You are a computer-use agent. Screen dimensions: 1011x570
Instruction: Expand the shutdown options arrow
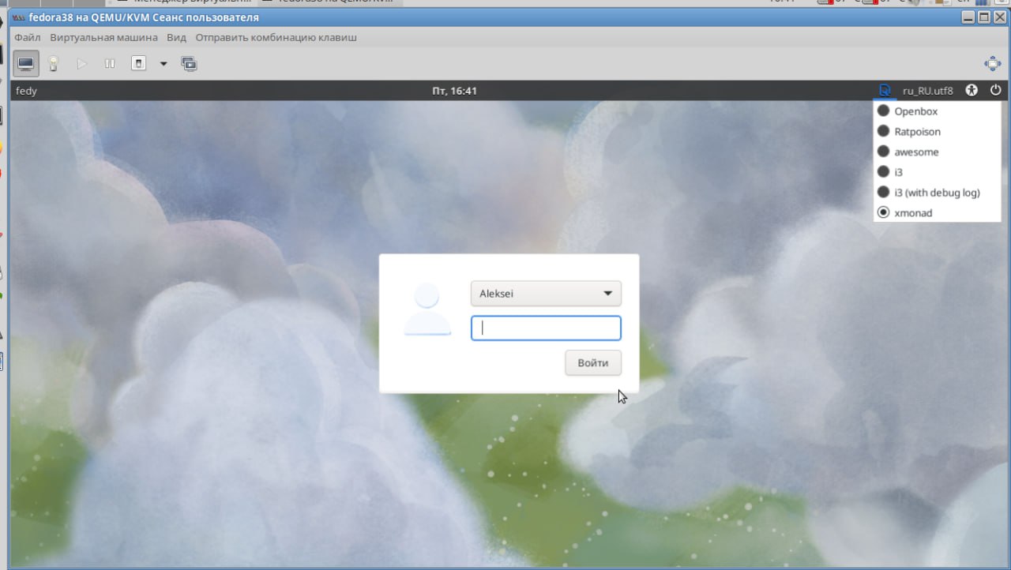pyautogui.click(x=163, y=63)
